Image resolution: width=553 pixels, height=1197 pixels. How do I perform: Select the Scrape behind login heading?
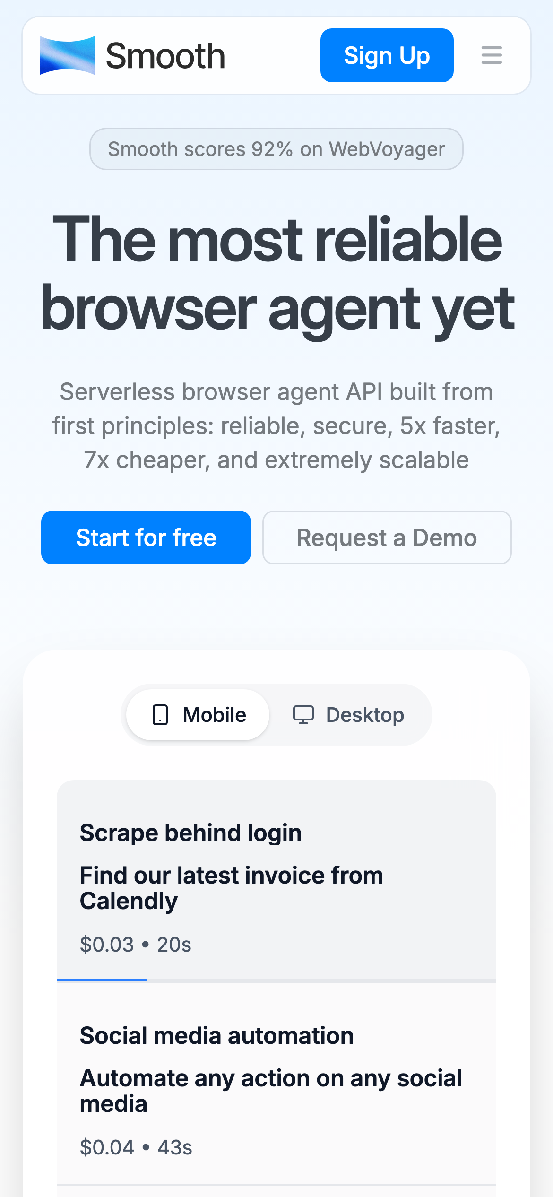pos(190,833)
